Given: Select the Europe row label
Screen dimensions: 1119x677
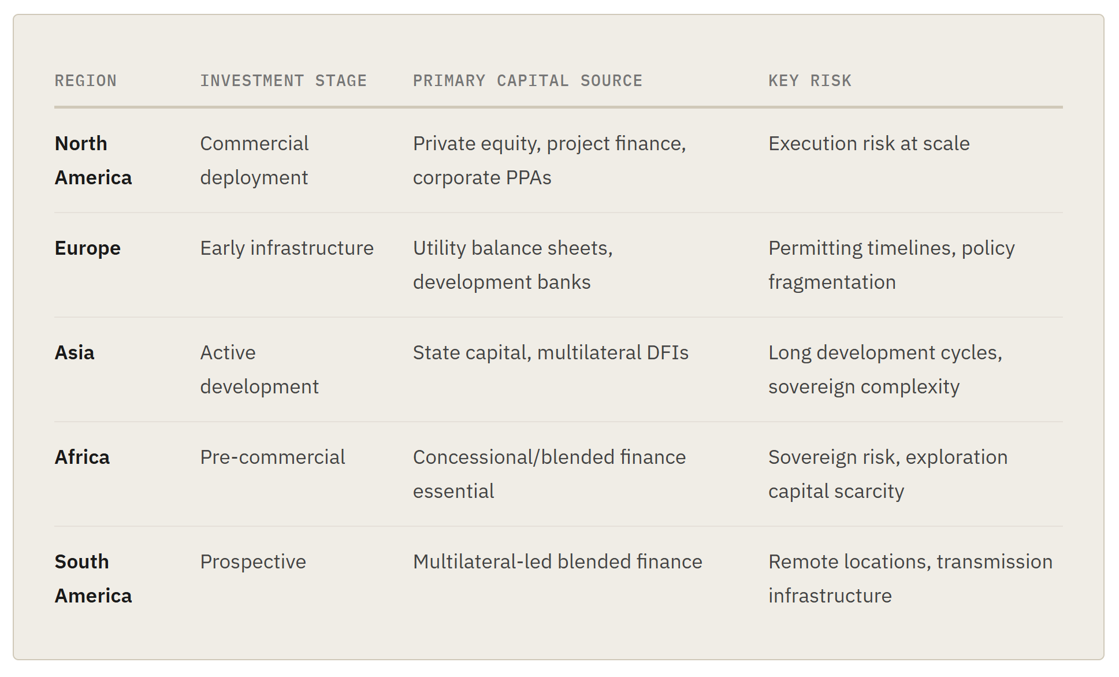Looking at the screenshot, I should click(x=87, y=248).
